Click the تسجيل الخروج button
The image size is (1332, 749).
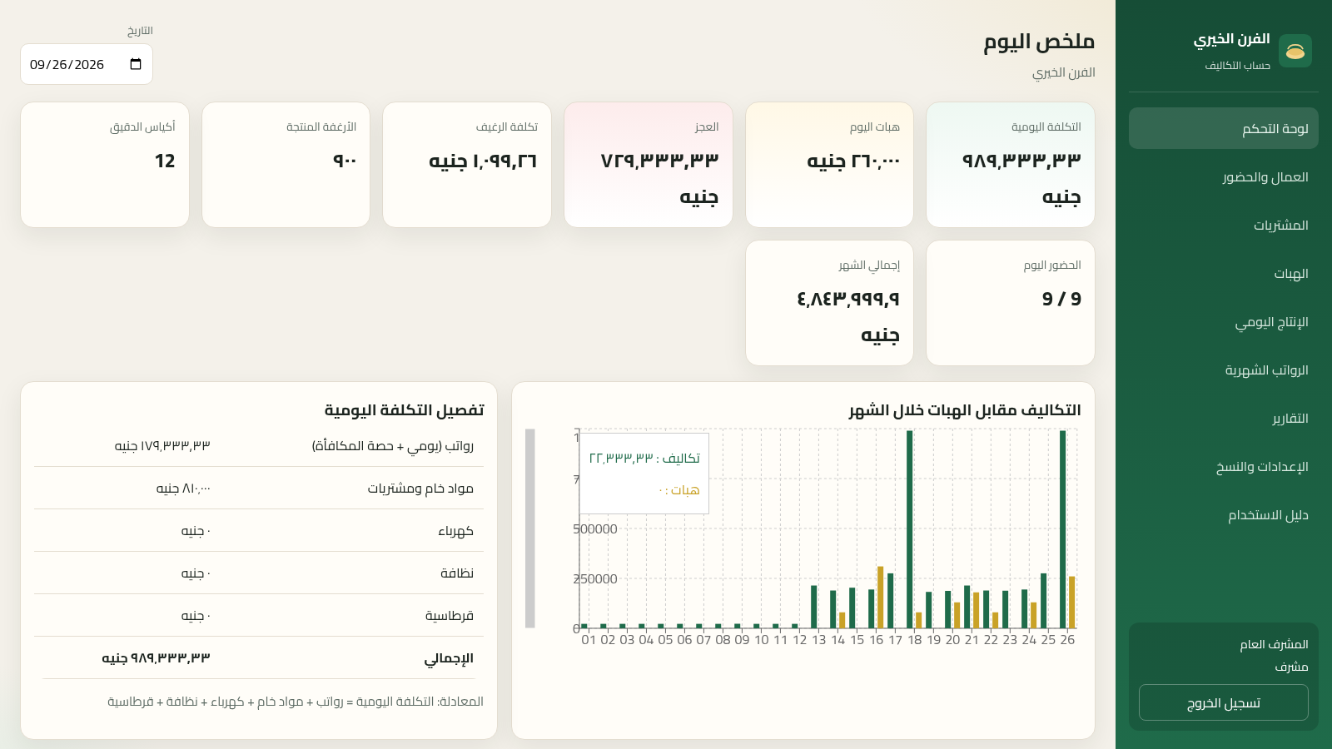click(1224, 702)
